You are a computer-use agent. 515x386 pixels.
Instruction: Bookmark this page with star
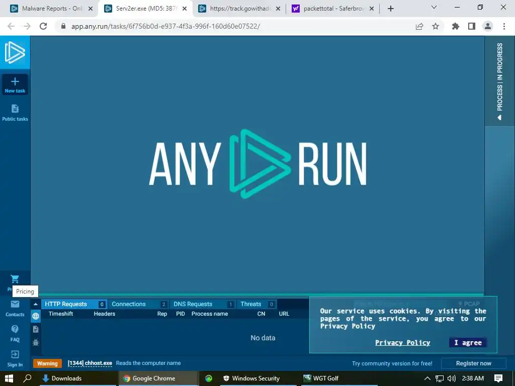(436, 26)
